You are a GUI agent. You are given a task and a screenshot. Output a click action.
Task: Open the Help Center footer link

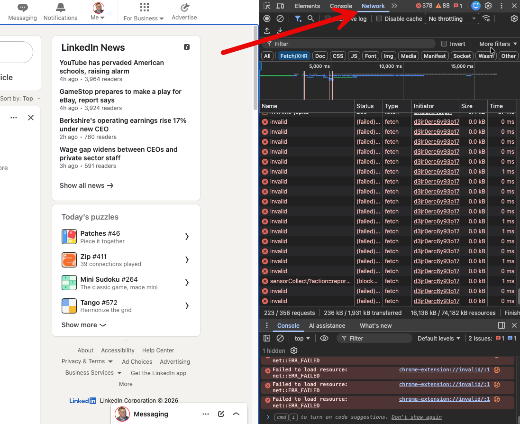[158, 350]
